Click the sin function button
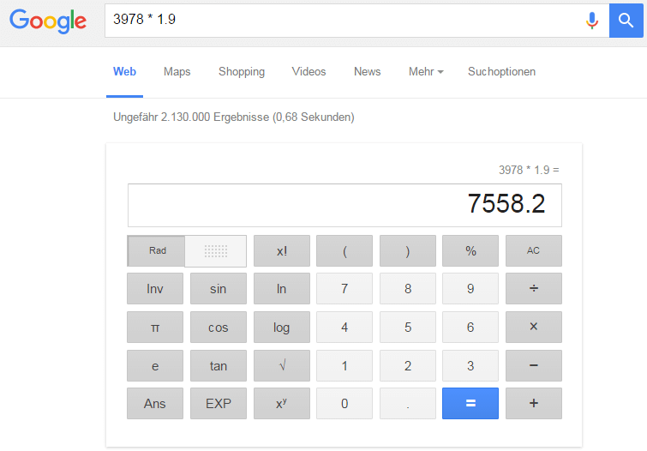This screenshot has height=451, width=647. [219, 289]
